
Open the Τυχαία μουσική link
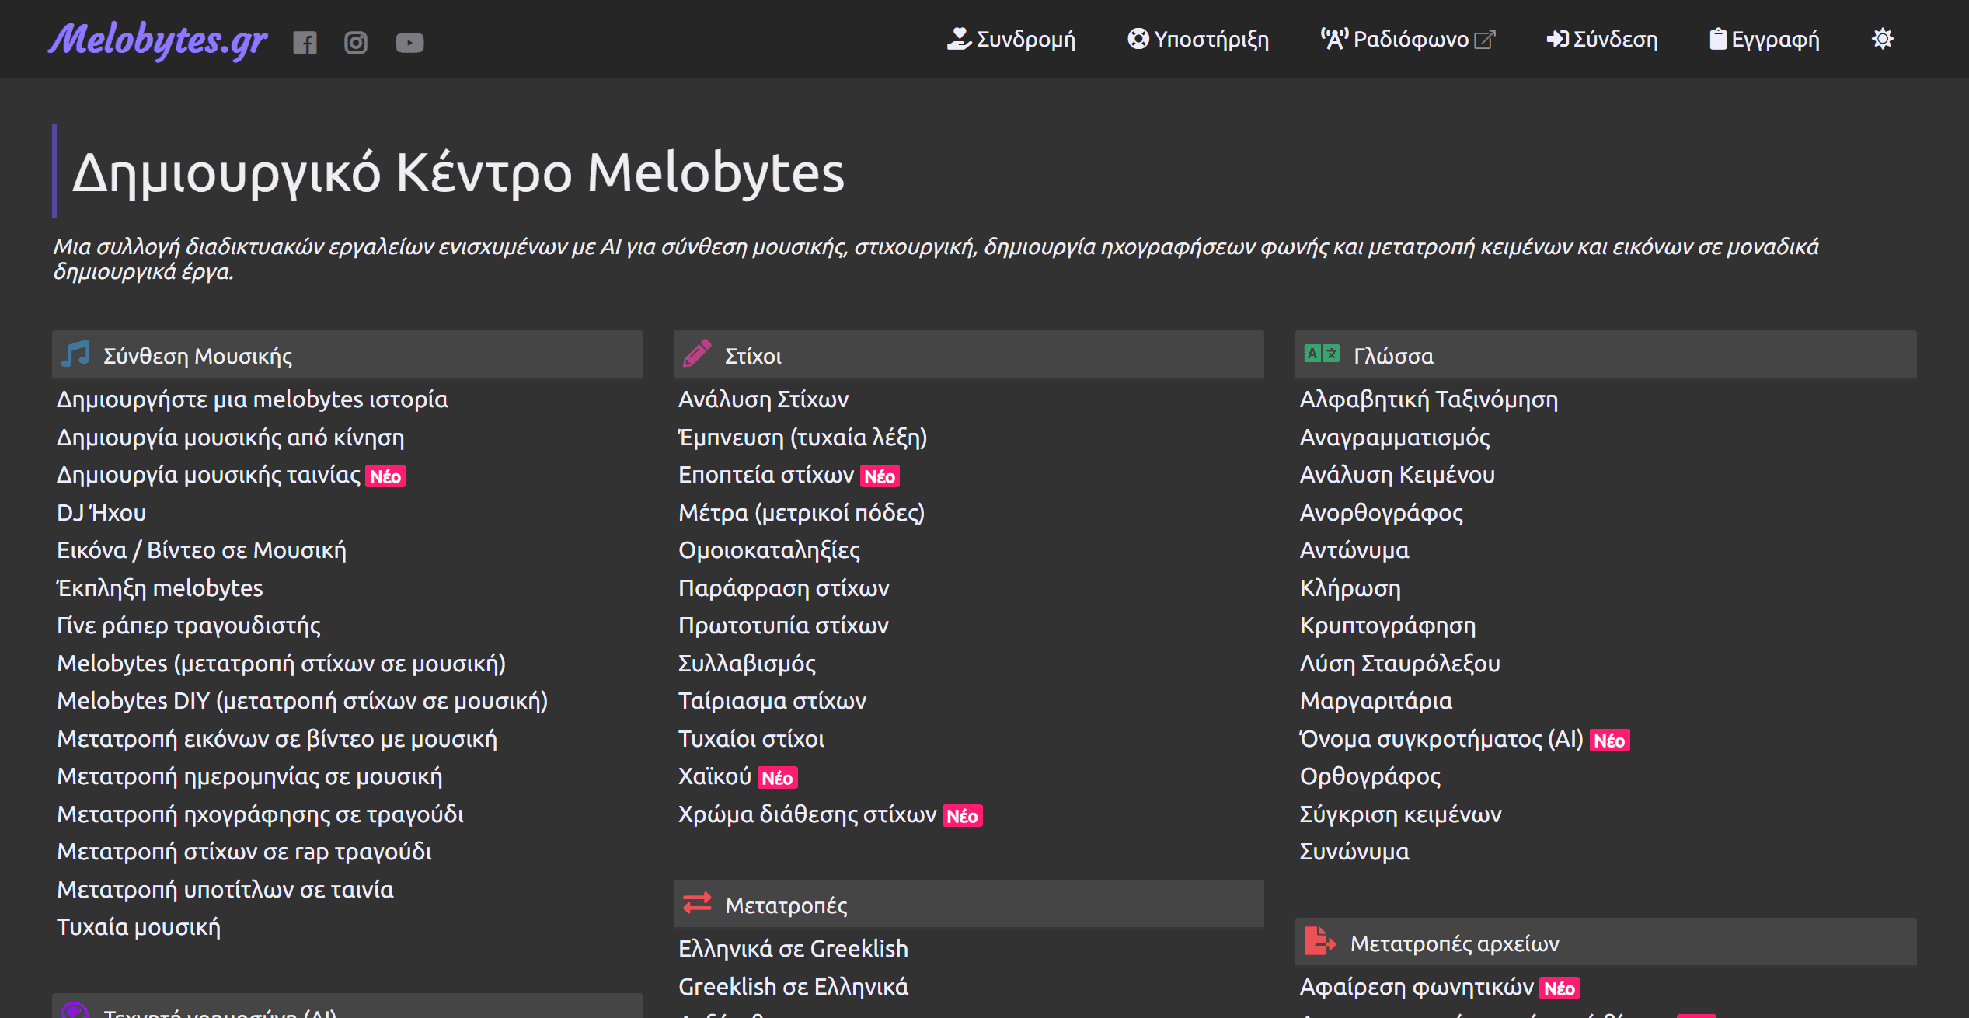(x=139, y=927)
